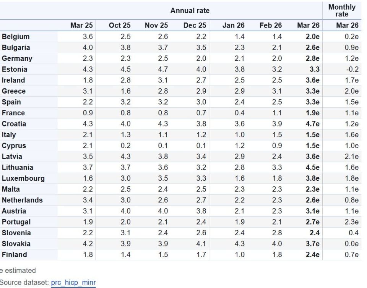Click the Monthly rate header
This screenshot has height=288, width=367.
(342, 11)
